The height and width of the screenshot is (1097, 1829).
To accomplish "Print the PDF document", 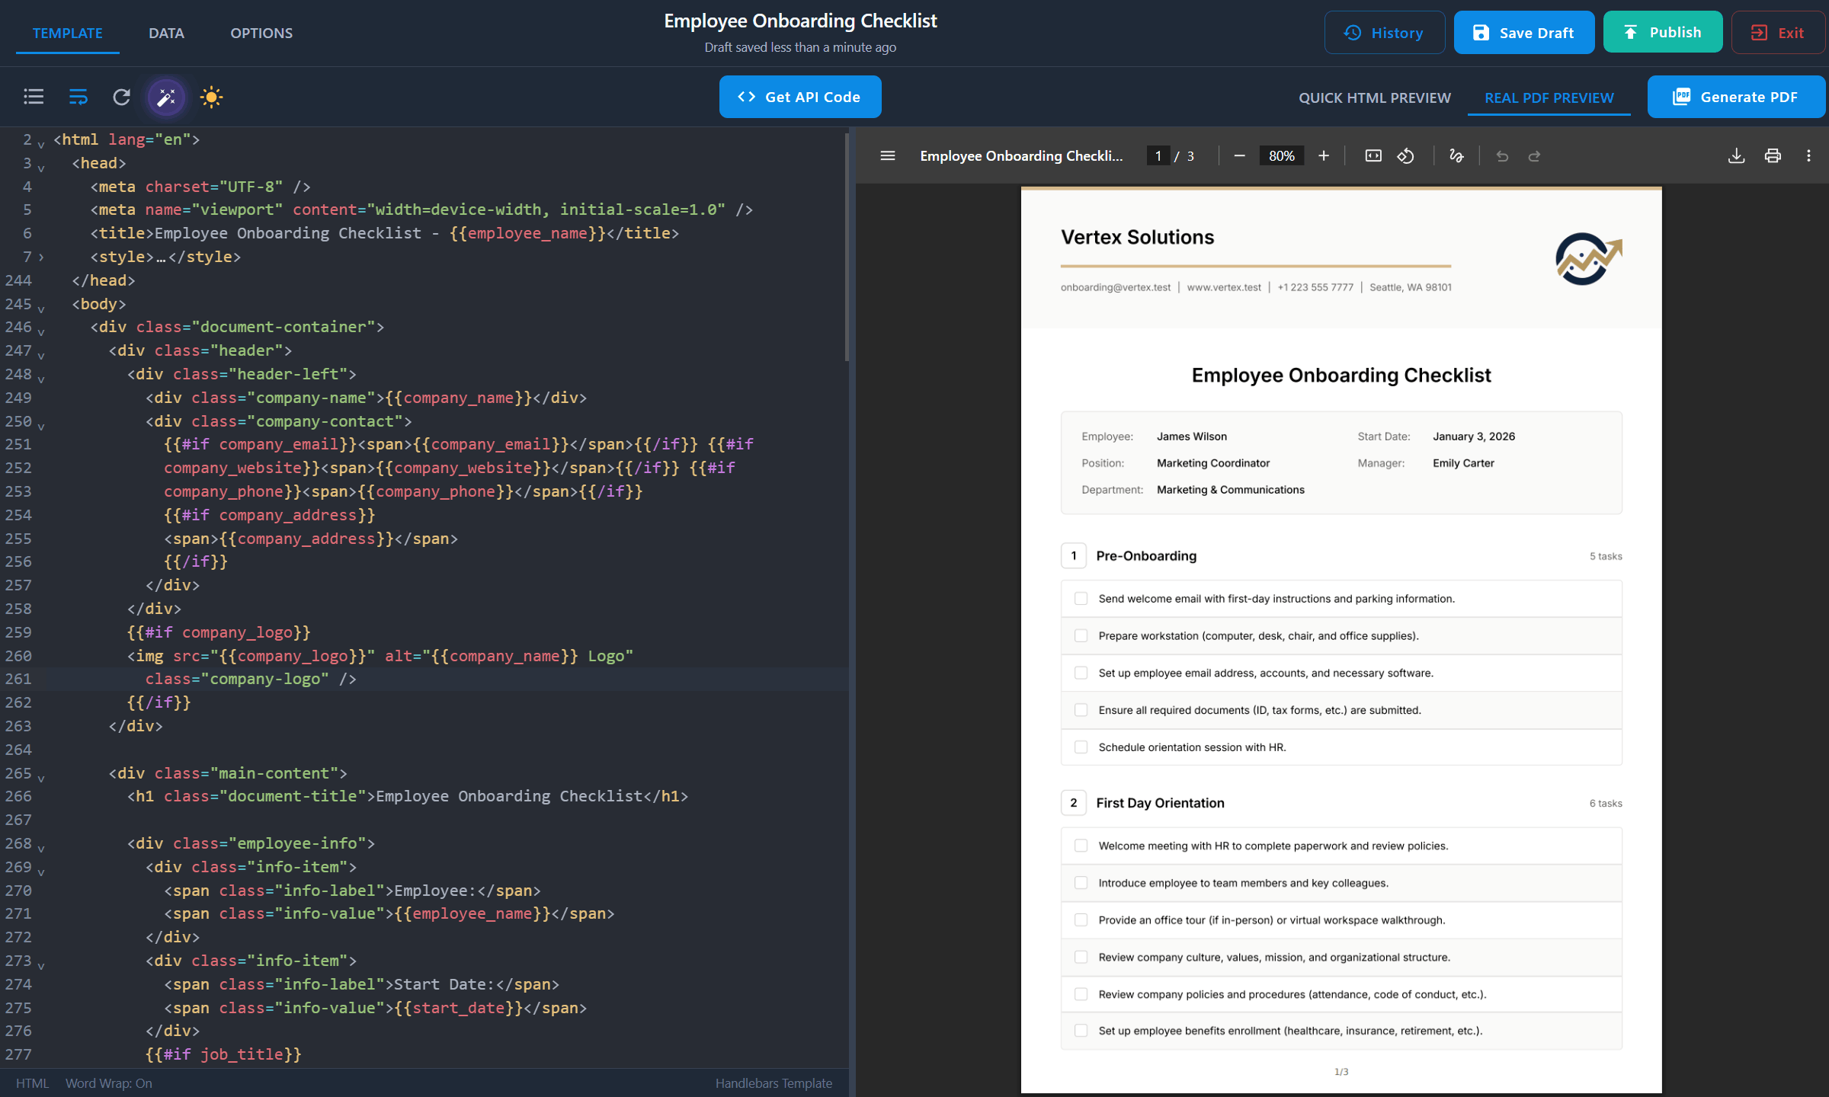I will point(1773,155).
